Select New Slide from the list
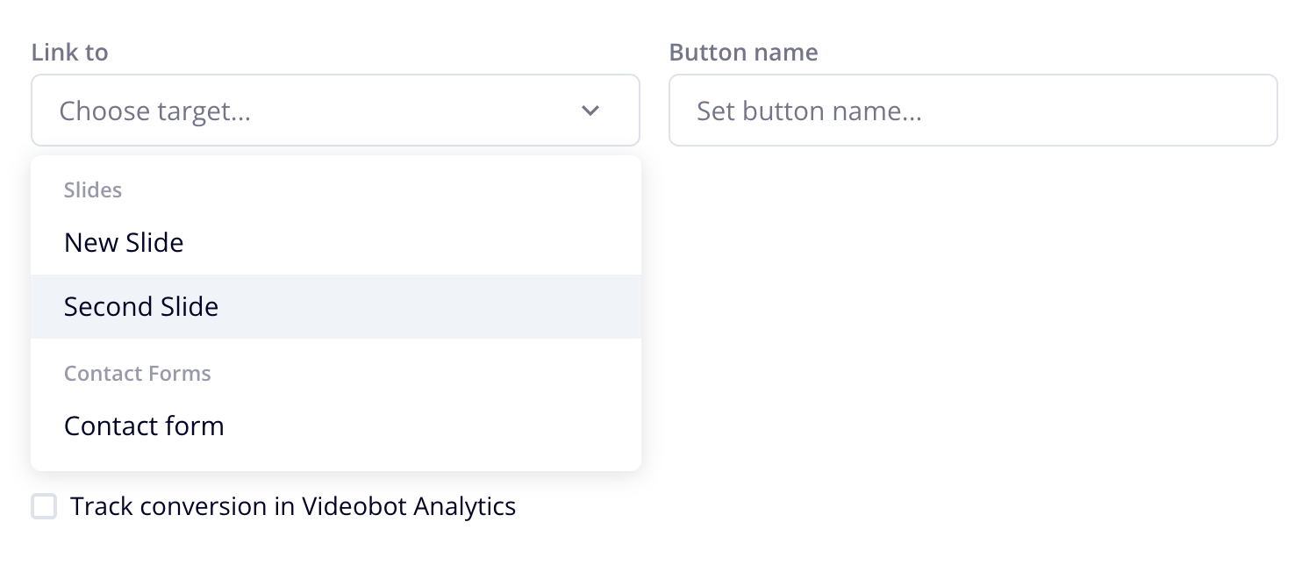The image size is (1316, 565). [124, 243]
